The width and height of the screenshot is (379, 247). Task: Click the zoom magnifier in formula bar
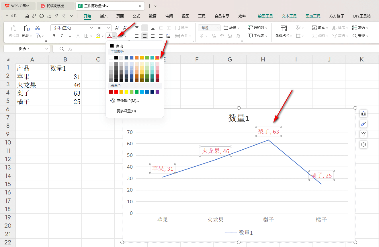[61, 49]
